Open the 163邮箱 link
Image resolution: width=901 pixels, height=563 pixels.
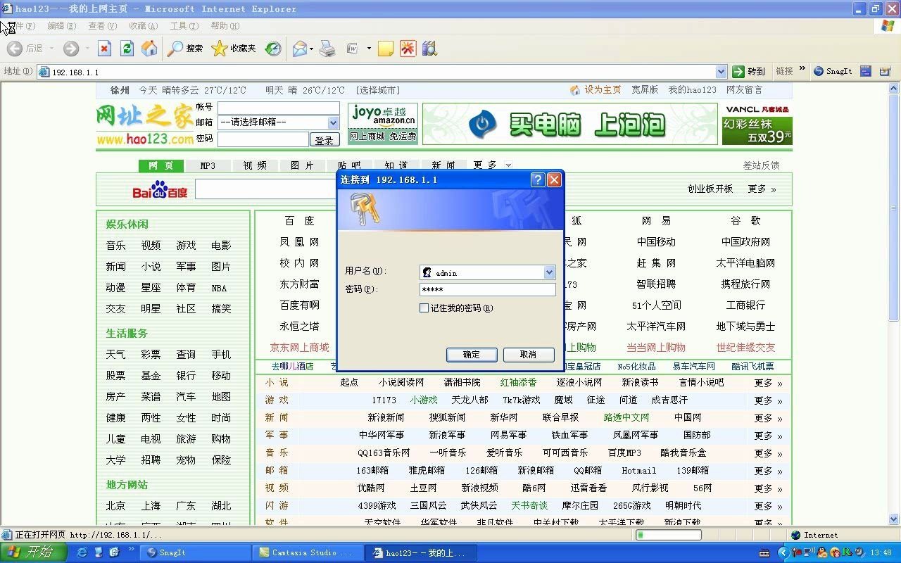tap(372, 471)
